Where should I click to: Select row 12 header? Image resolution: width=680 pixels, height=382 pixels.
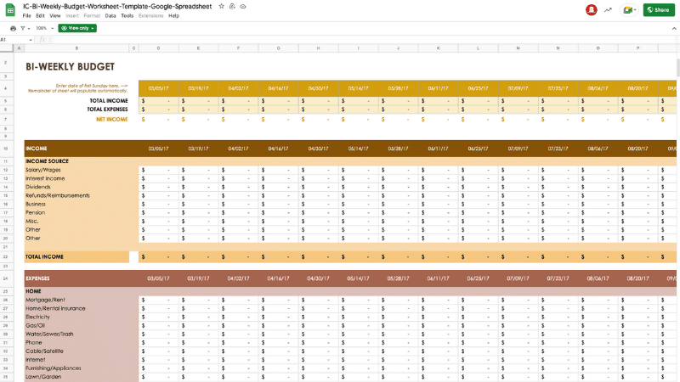(6, 170)
